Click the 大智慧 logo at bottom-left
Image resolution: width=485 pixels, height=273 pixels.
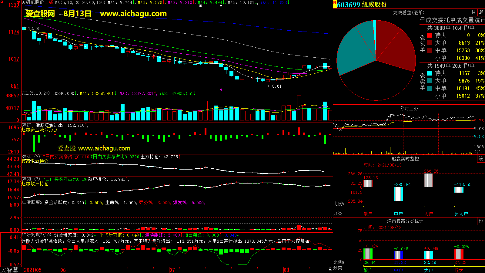pyautogui.click(x=9, y=270)
